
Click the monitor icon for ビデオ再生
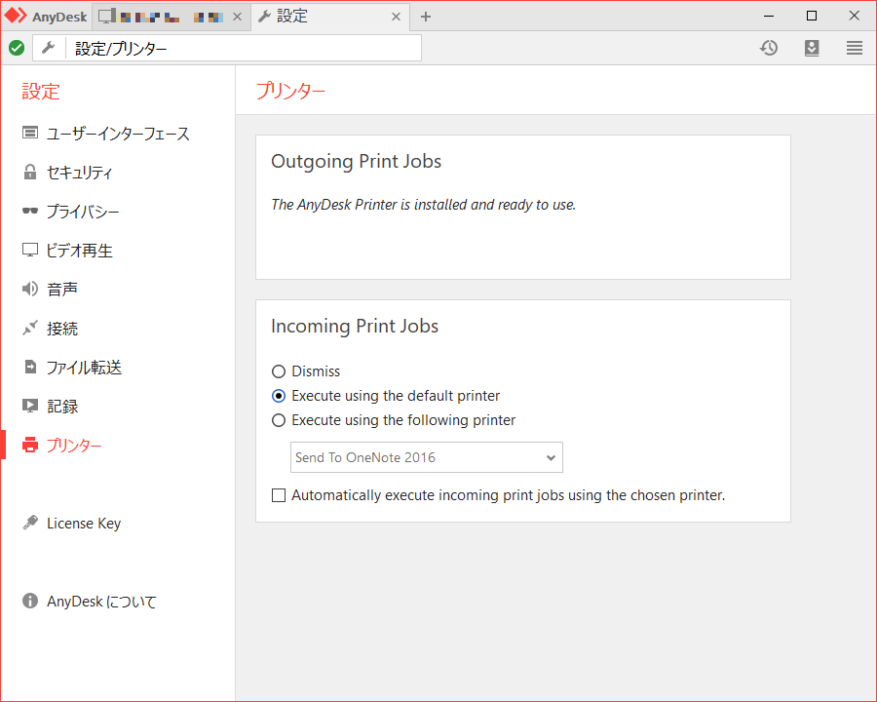30,250
